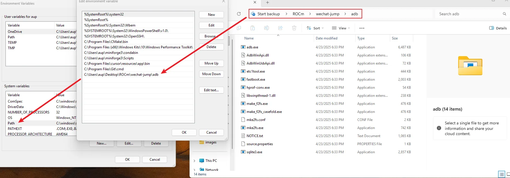The height and width of the screenshot is (178, 510).
Task: Click the sqlite3.exe file icon
Action: coord(243,152)
